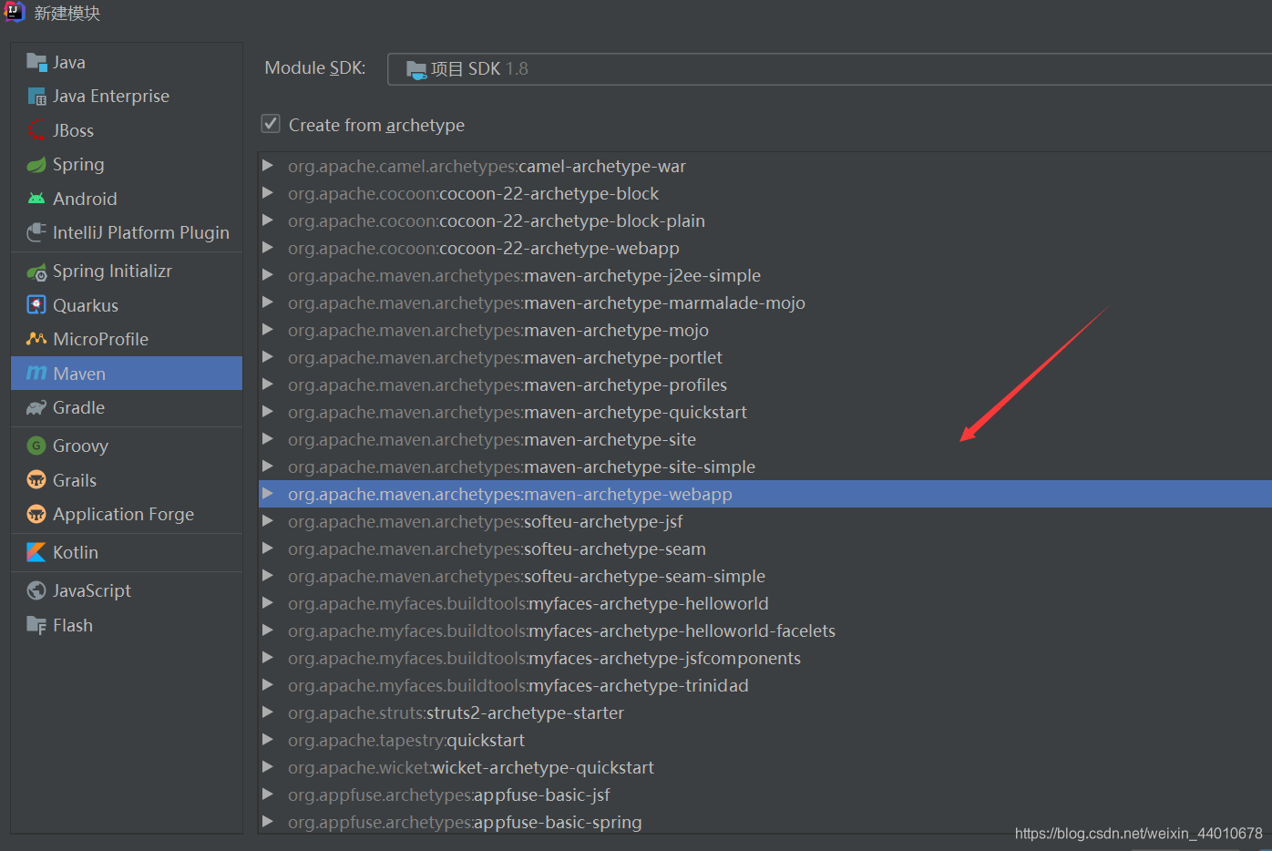This screenshot has height=851, width=1272.
Task: Pick the Spring leaf icon
Action: tap(36, 165)
